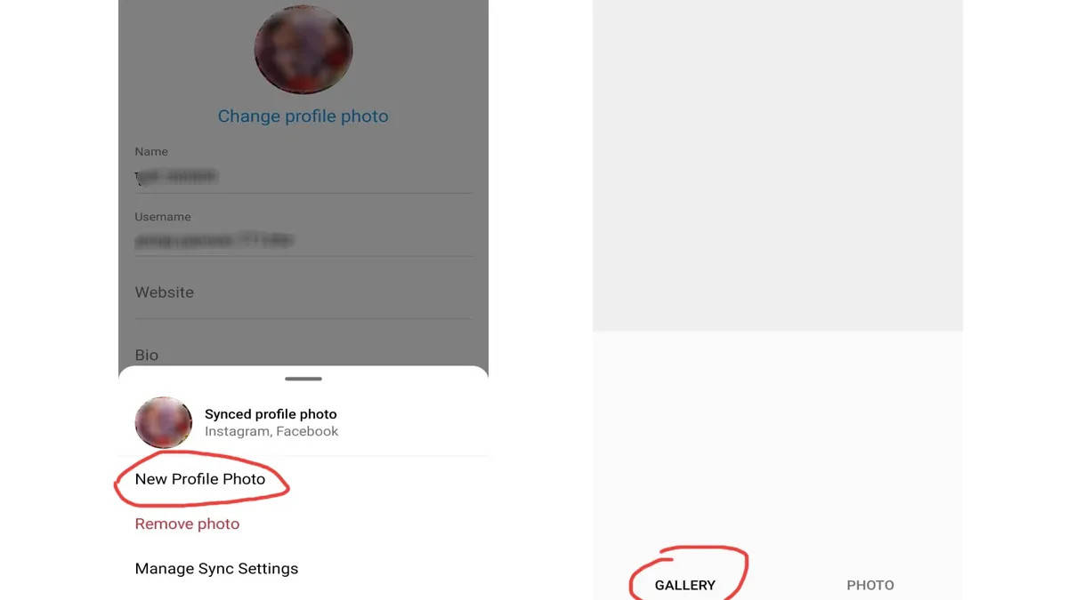Switch to the GALLERY tab
Image resolution: width=1068 pixels, height=600 pixels.
click(x=685, y=585)
